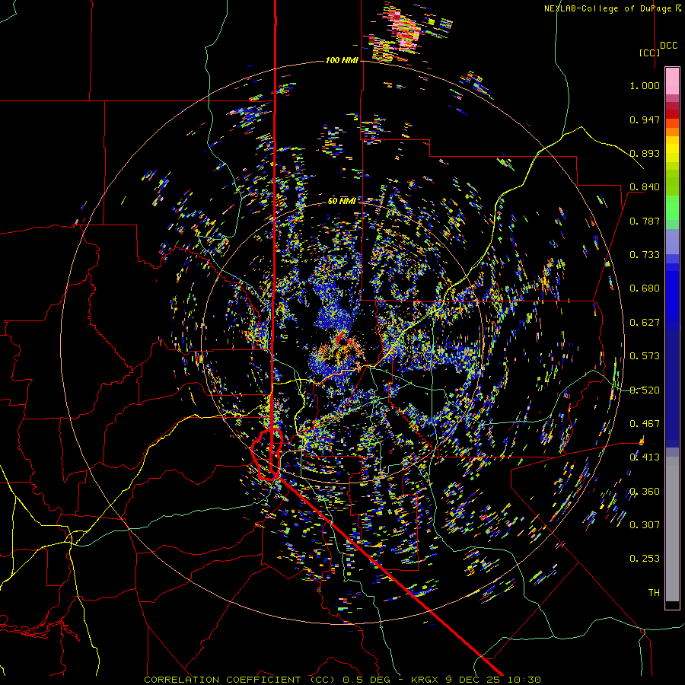Click the DCC legend label
685x685 pixels.
click(x=668, y=46)
